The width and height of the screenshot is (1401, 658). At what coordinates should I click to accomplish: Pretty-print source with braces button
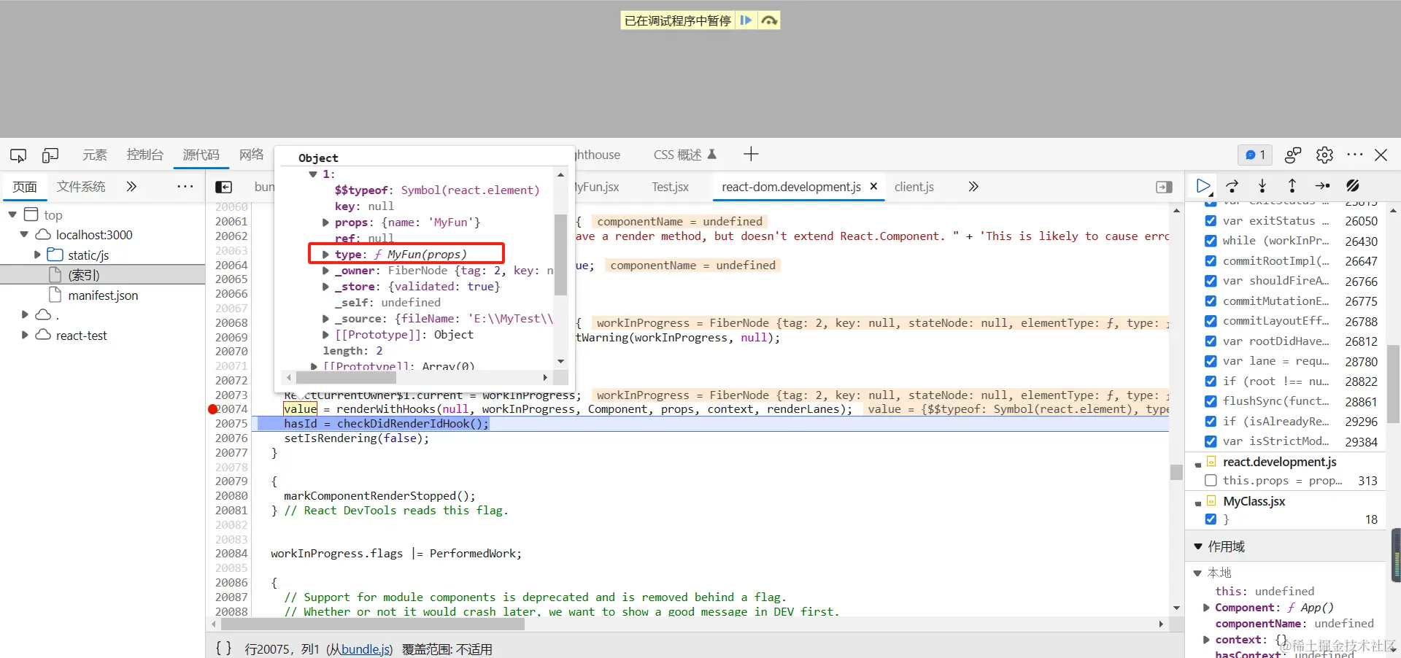click(223, 648)
